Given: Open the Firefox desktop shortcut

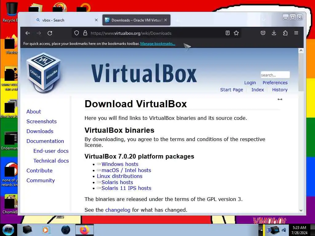Looking at the screenshot, I should coord(11,45).
